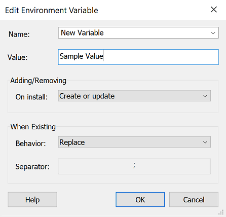Close the Edit Environment Variable dialog
226x217 pixels.
pyautogui.click(x=214, y=10)
